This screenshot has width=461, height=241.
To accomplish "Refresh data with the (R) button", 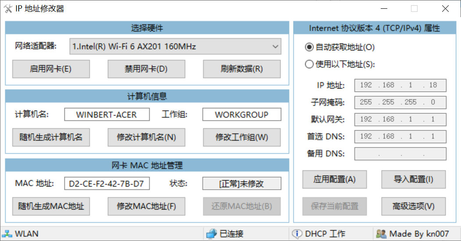I will pyautogui.click(x=242, y=69).
